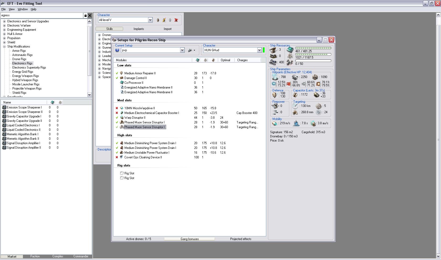Click the CPU column icon in Modules header
The image size is (441, 260).
[198, 60]
